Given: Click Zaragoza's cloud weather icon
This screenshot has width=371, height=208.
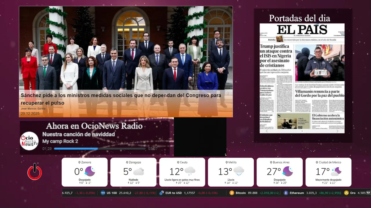Looking at the screenshot, I should click(x=139, y=172).
